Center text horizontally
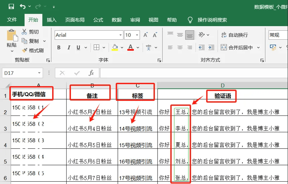Screen dimensions: 288x184 [180, 47]
